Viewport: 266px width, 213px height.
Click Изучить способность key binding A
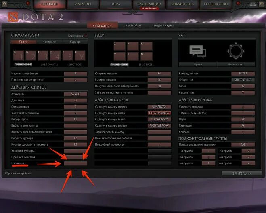75,74
